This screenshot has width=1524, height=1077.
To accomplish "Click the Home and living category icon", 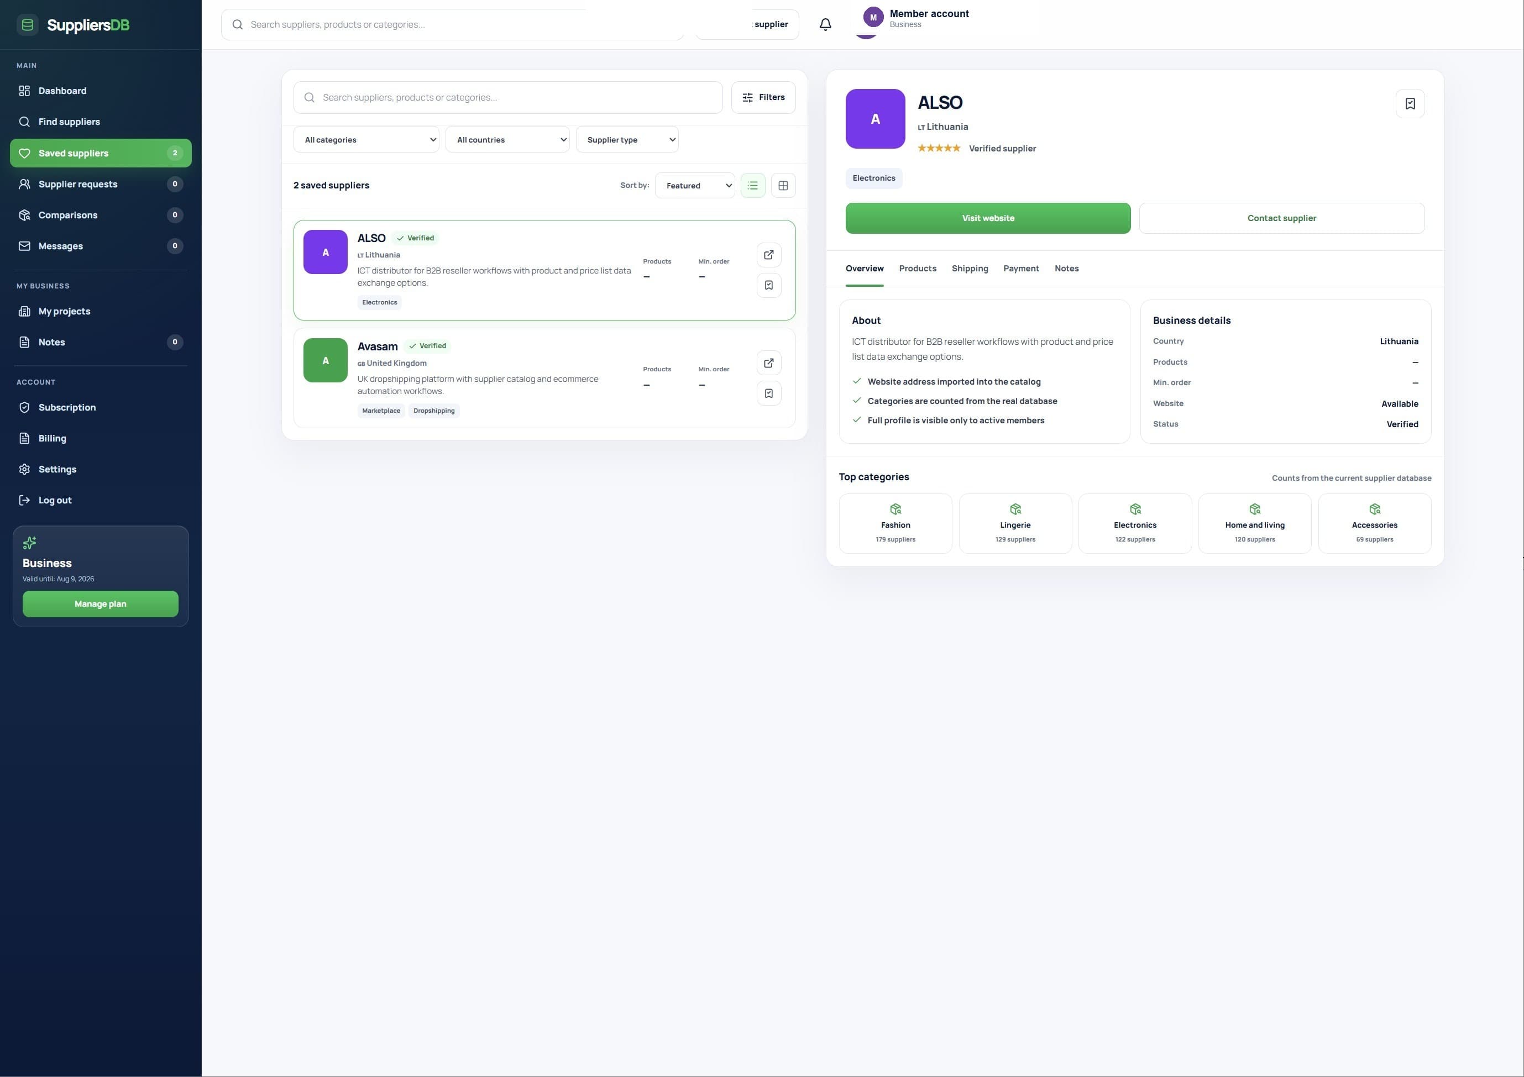I will 1254,509.
